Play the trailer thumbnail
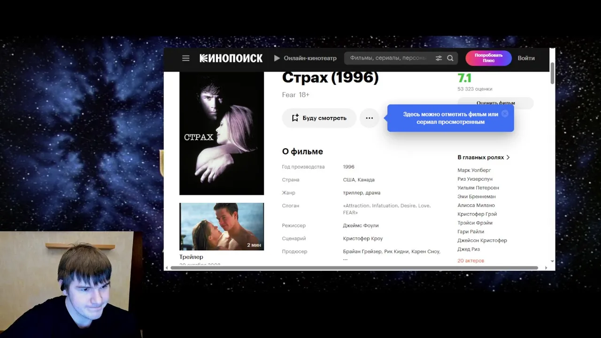The image size is (601, 338). [x=222, y=226]
